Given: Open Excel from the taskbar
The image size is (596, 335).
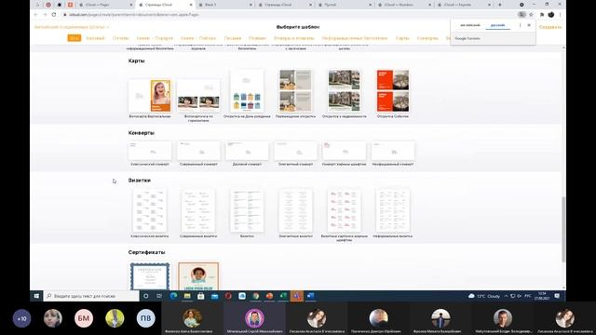Looking at the screenshot, I should tap(283, 296).
